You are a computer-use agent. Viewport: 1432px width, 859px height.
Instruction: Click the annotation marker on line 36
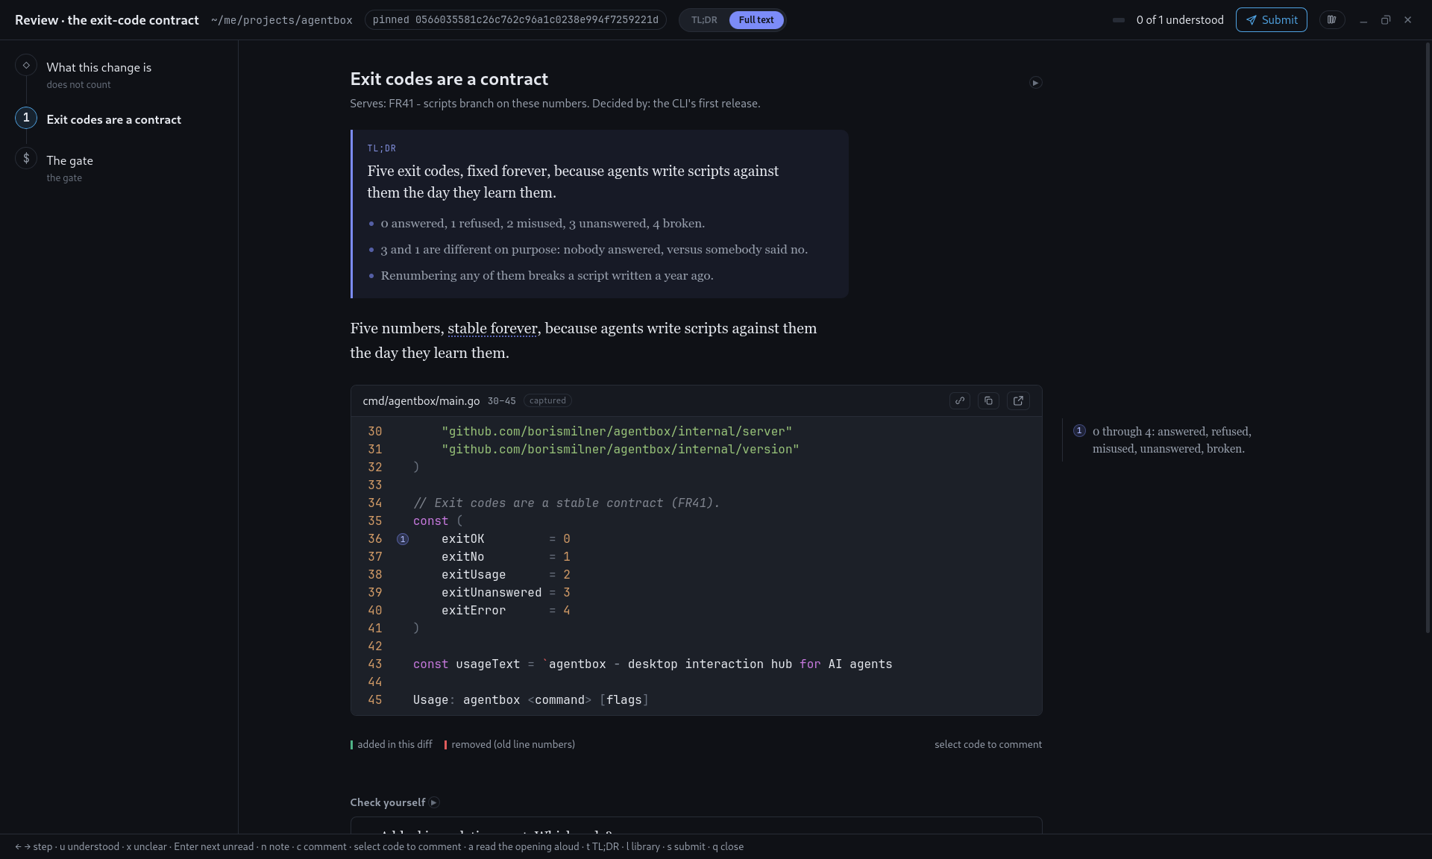click(x=403, y=539)
